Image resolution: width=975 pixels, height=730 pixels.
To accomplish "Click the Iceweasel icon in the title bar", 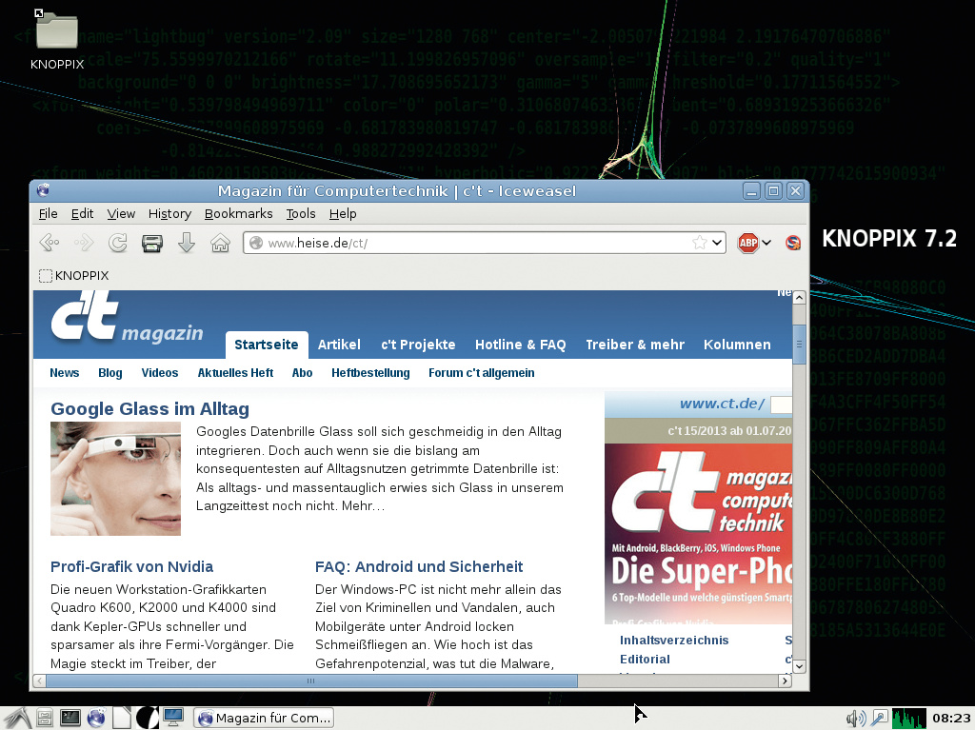I will (43, 190).
